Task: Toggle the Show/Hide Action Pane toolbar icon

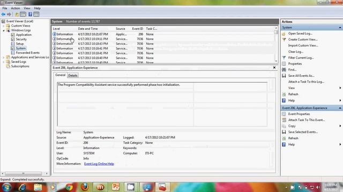Action: [36, 14]
